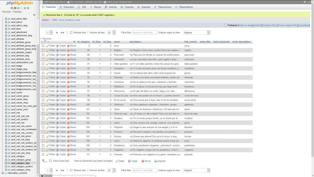Click Editar en línea link
The height and width of the screenshot is (177, 314).
245,25
